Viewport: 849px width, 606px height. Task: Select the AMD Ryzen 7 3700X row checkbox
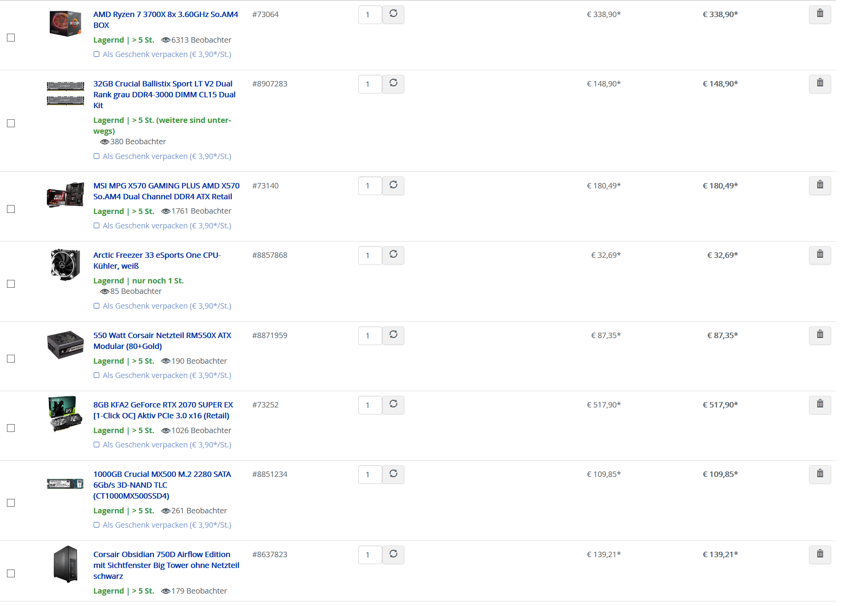pyautogui.click(x=11, y=38)
